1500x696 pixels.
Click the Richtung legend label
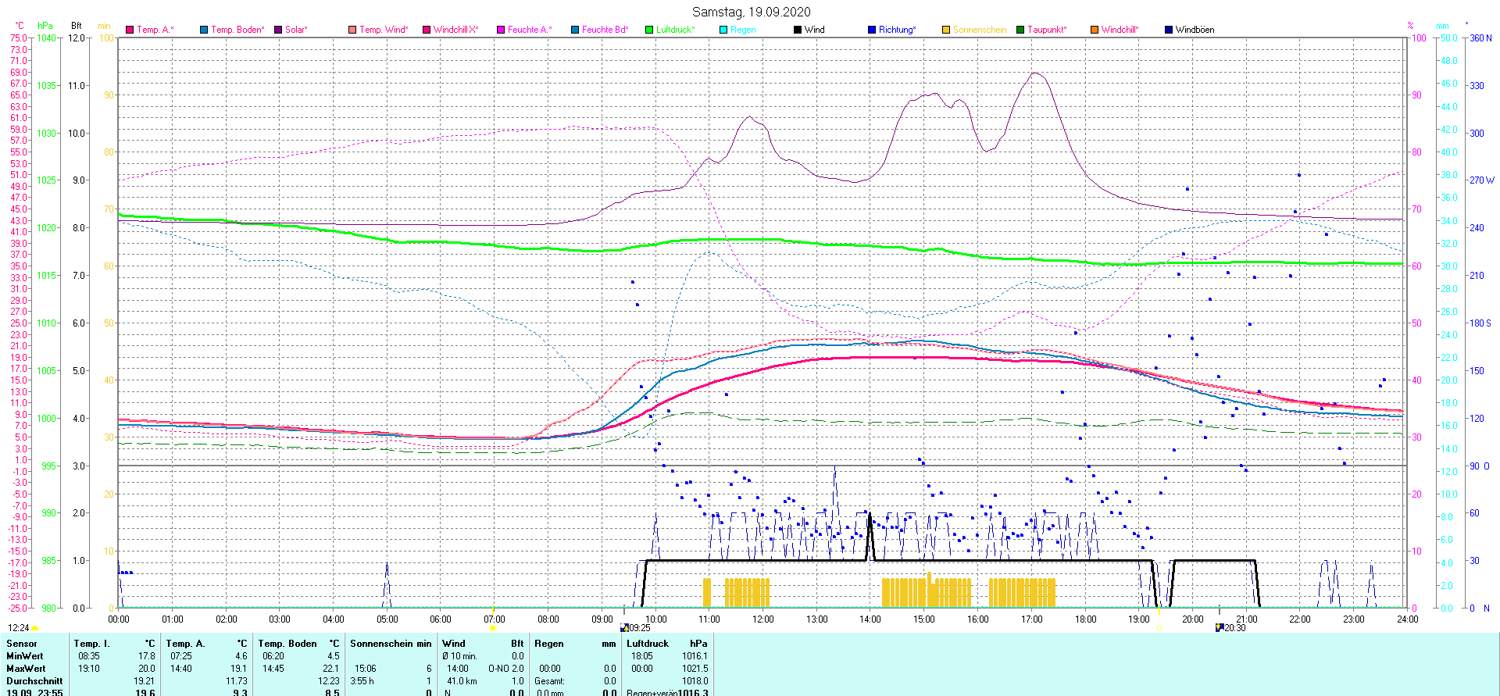coord(897,30)
